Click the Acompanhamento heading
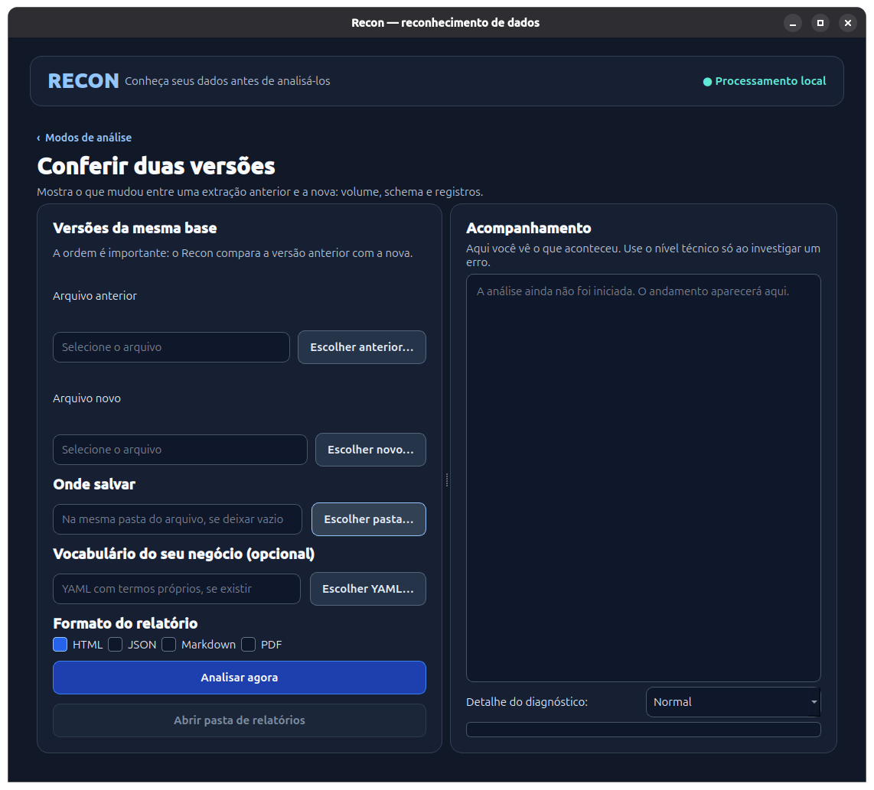The height and width of the screenshot is (790, 874). pyautogui.click(x=528, y=228)
